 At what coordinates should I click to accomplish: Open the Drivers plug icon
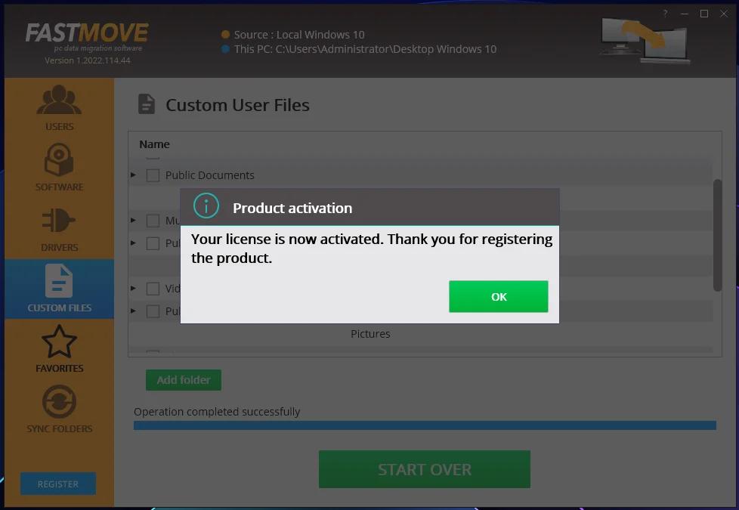(x=59, y=220)
